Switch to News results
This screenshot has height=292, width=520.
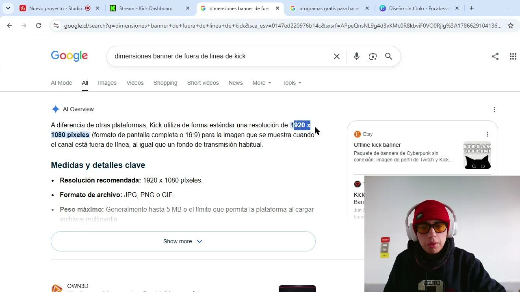click(x=236, y=83)
